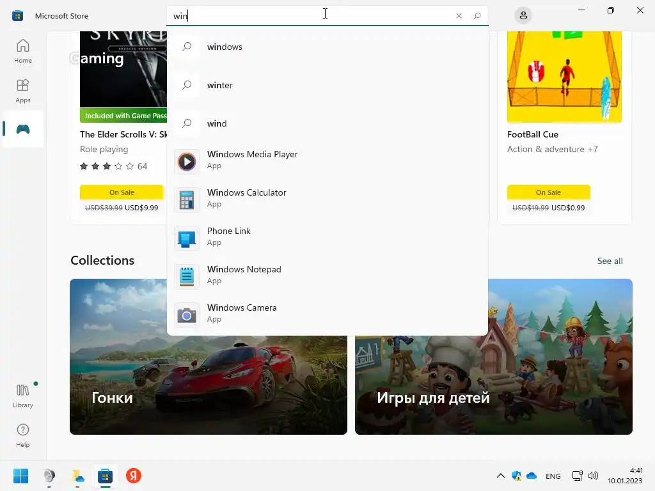Click the magnifier search button
The height and width of the screenshot is (491, 655).
(477, 16)
